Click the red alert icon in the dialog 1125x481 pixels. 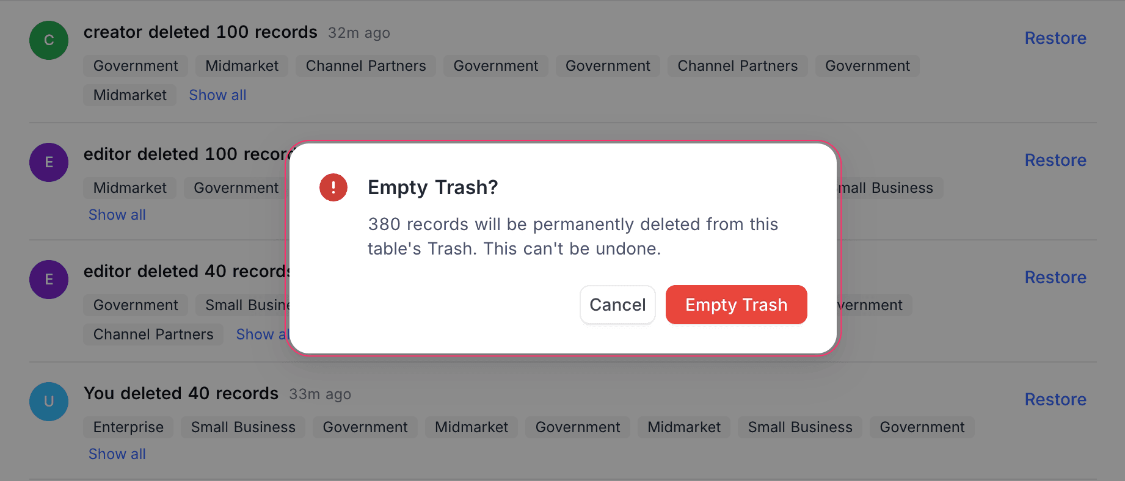(x=333, y=187)
